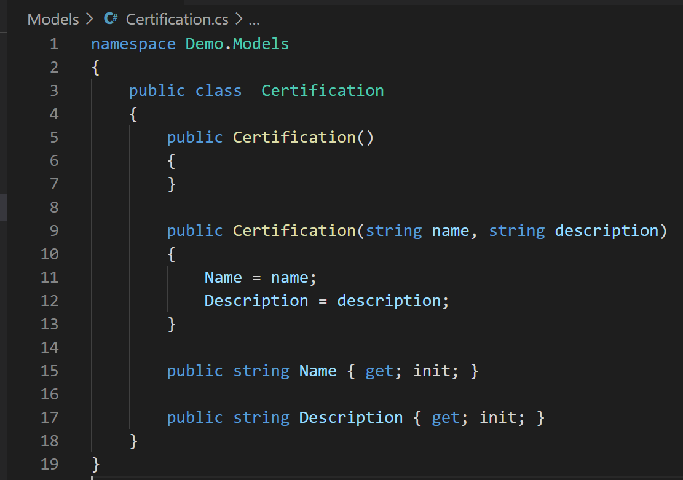Click the chevron after Certification.cs breadcrumb
Viewport: 683px width, 480px height.
240,19
